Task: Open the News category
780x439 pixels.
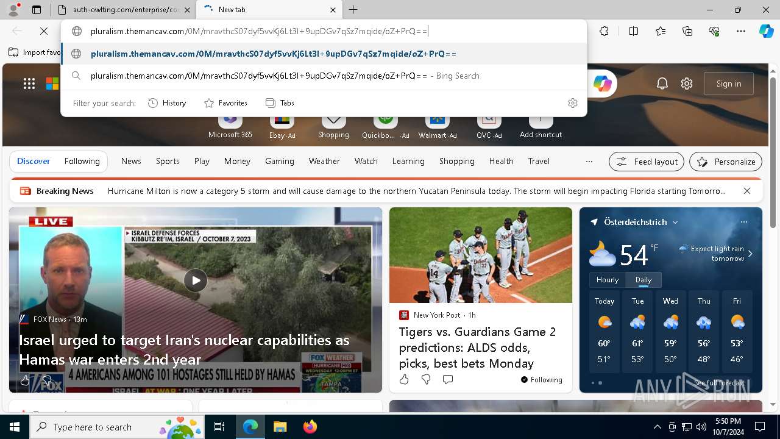Action: pos(131,162)
